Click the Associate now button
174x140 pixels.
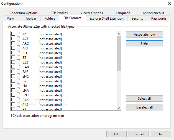point(144,35)
